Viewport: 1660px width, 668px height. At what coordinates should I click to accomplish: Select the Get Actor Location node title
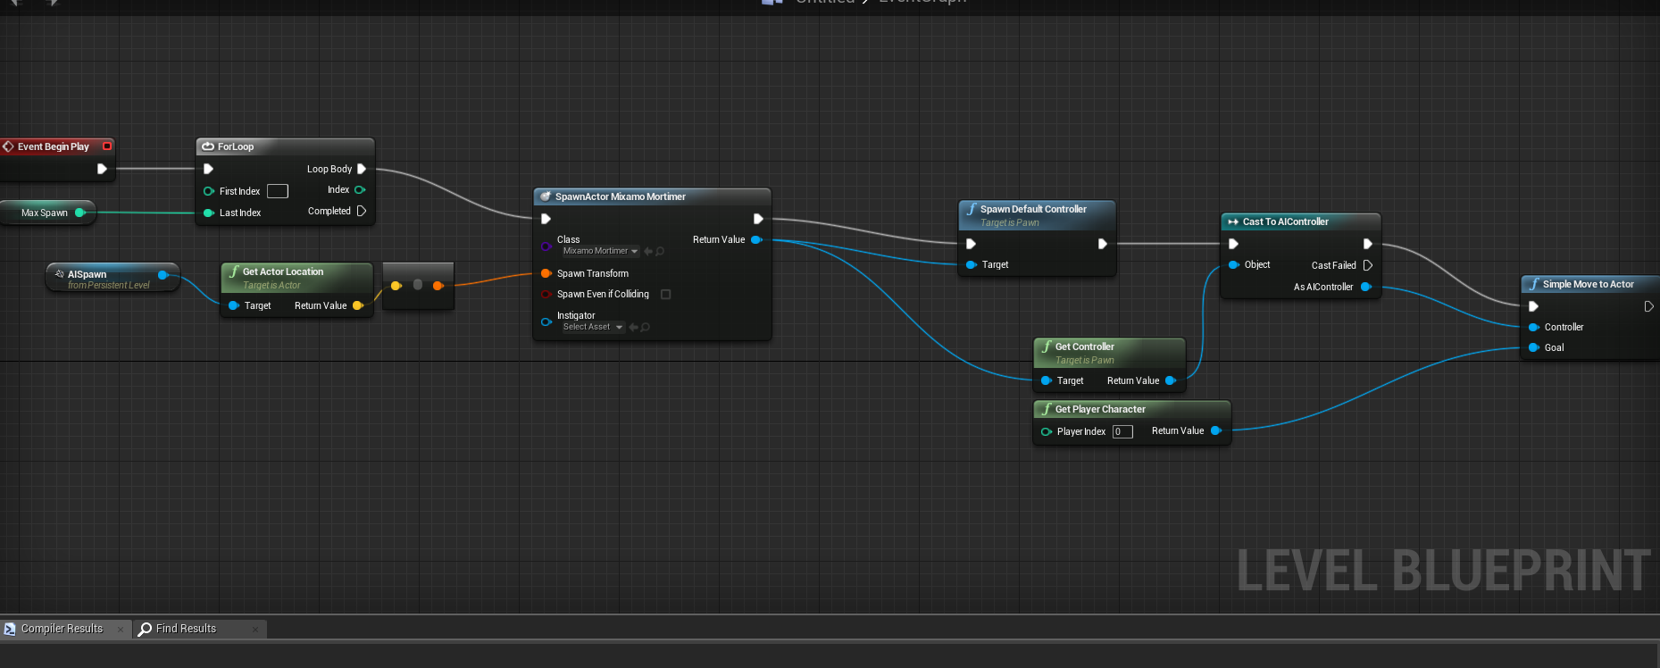(x=283, y=271)
